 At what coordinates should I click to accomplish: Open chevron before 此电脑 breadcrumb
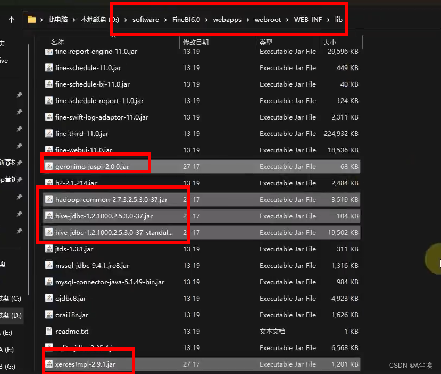pyautogui.click(x=41, y=20)
